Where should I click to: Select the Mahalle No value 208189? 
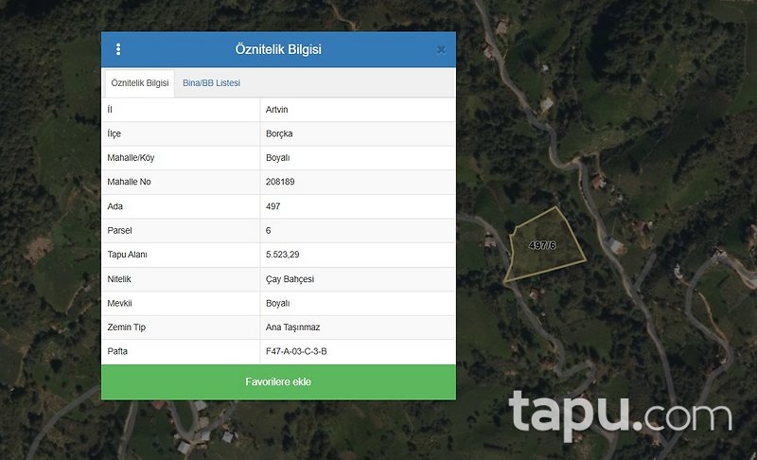pos(280,182)
